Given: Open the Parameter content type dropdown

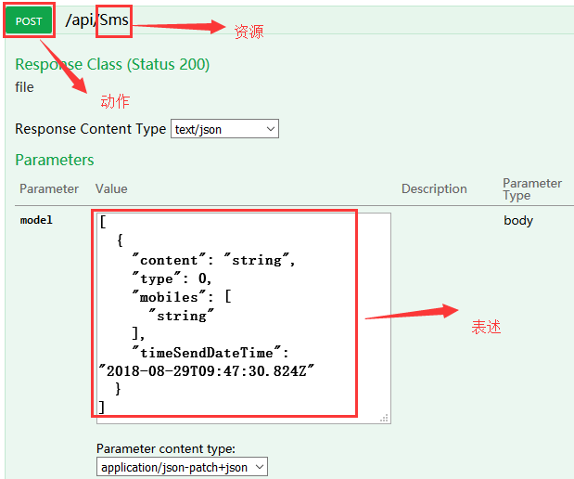Looking at the screenshot, I should (x=182, y=467).
